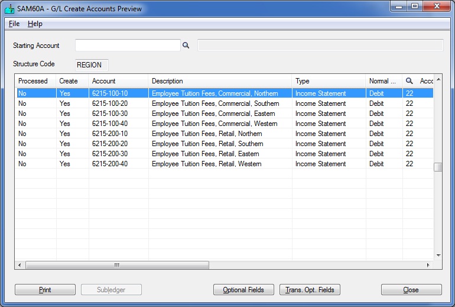Open the Help menu
The image size is (455, 307).
pos(35,24)
